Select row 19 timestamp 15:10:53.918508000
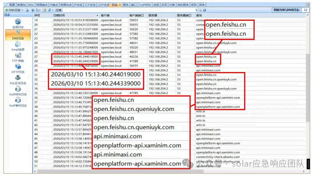314x176 pixels. click(x=76, y=20)
